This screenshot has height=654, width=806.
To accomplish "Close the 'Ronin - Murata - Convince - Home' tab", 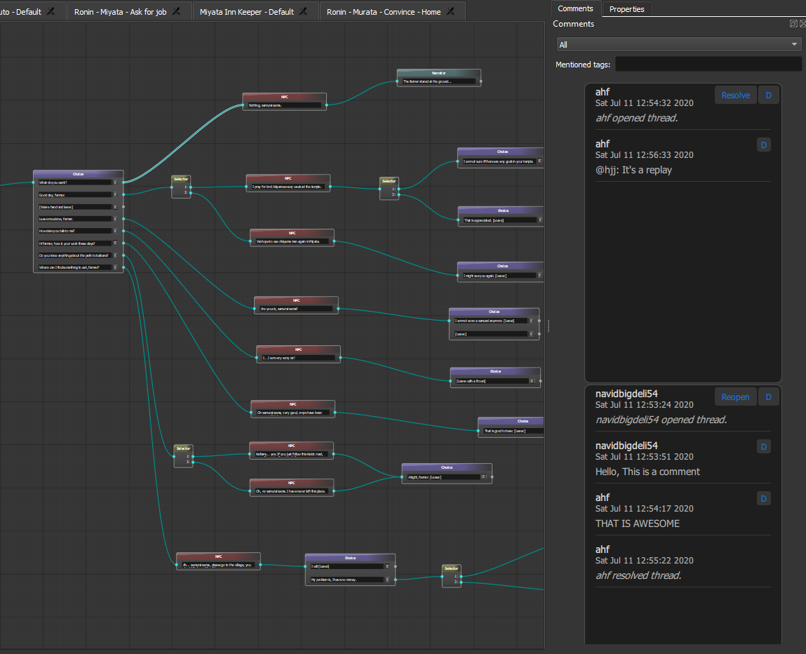I will pyautogui.click(x=450, y=11).
